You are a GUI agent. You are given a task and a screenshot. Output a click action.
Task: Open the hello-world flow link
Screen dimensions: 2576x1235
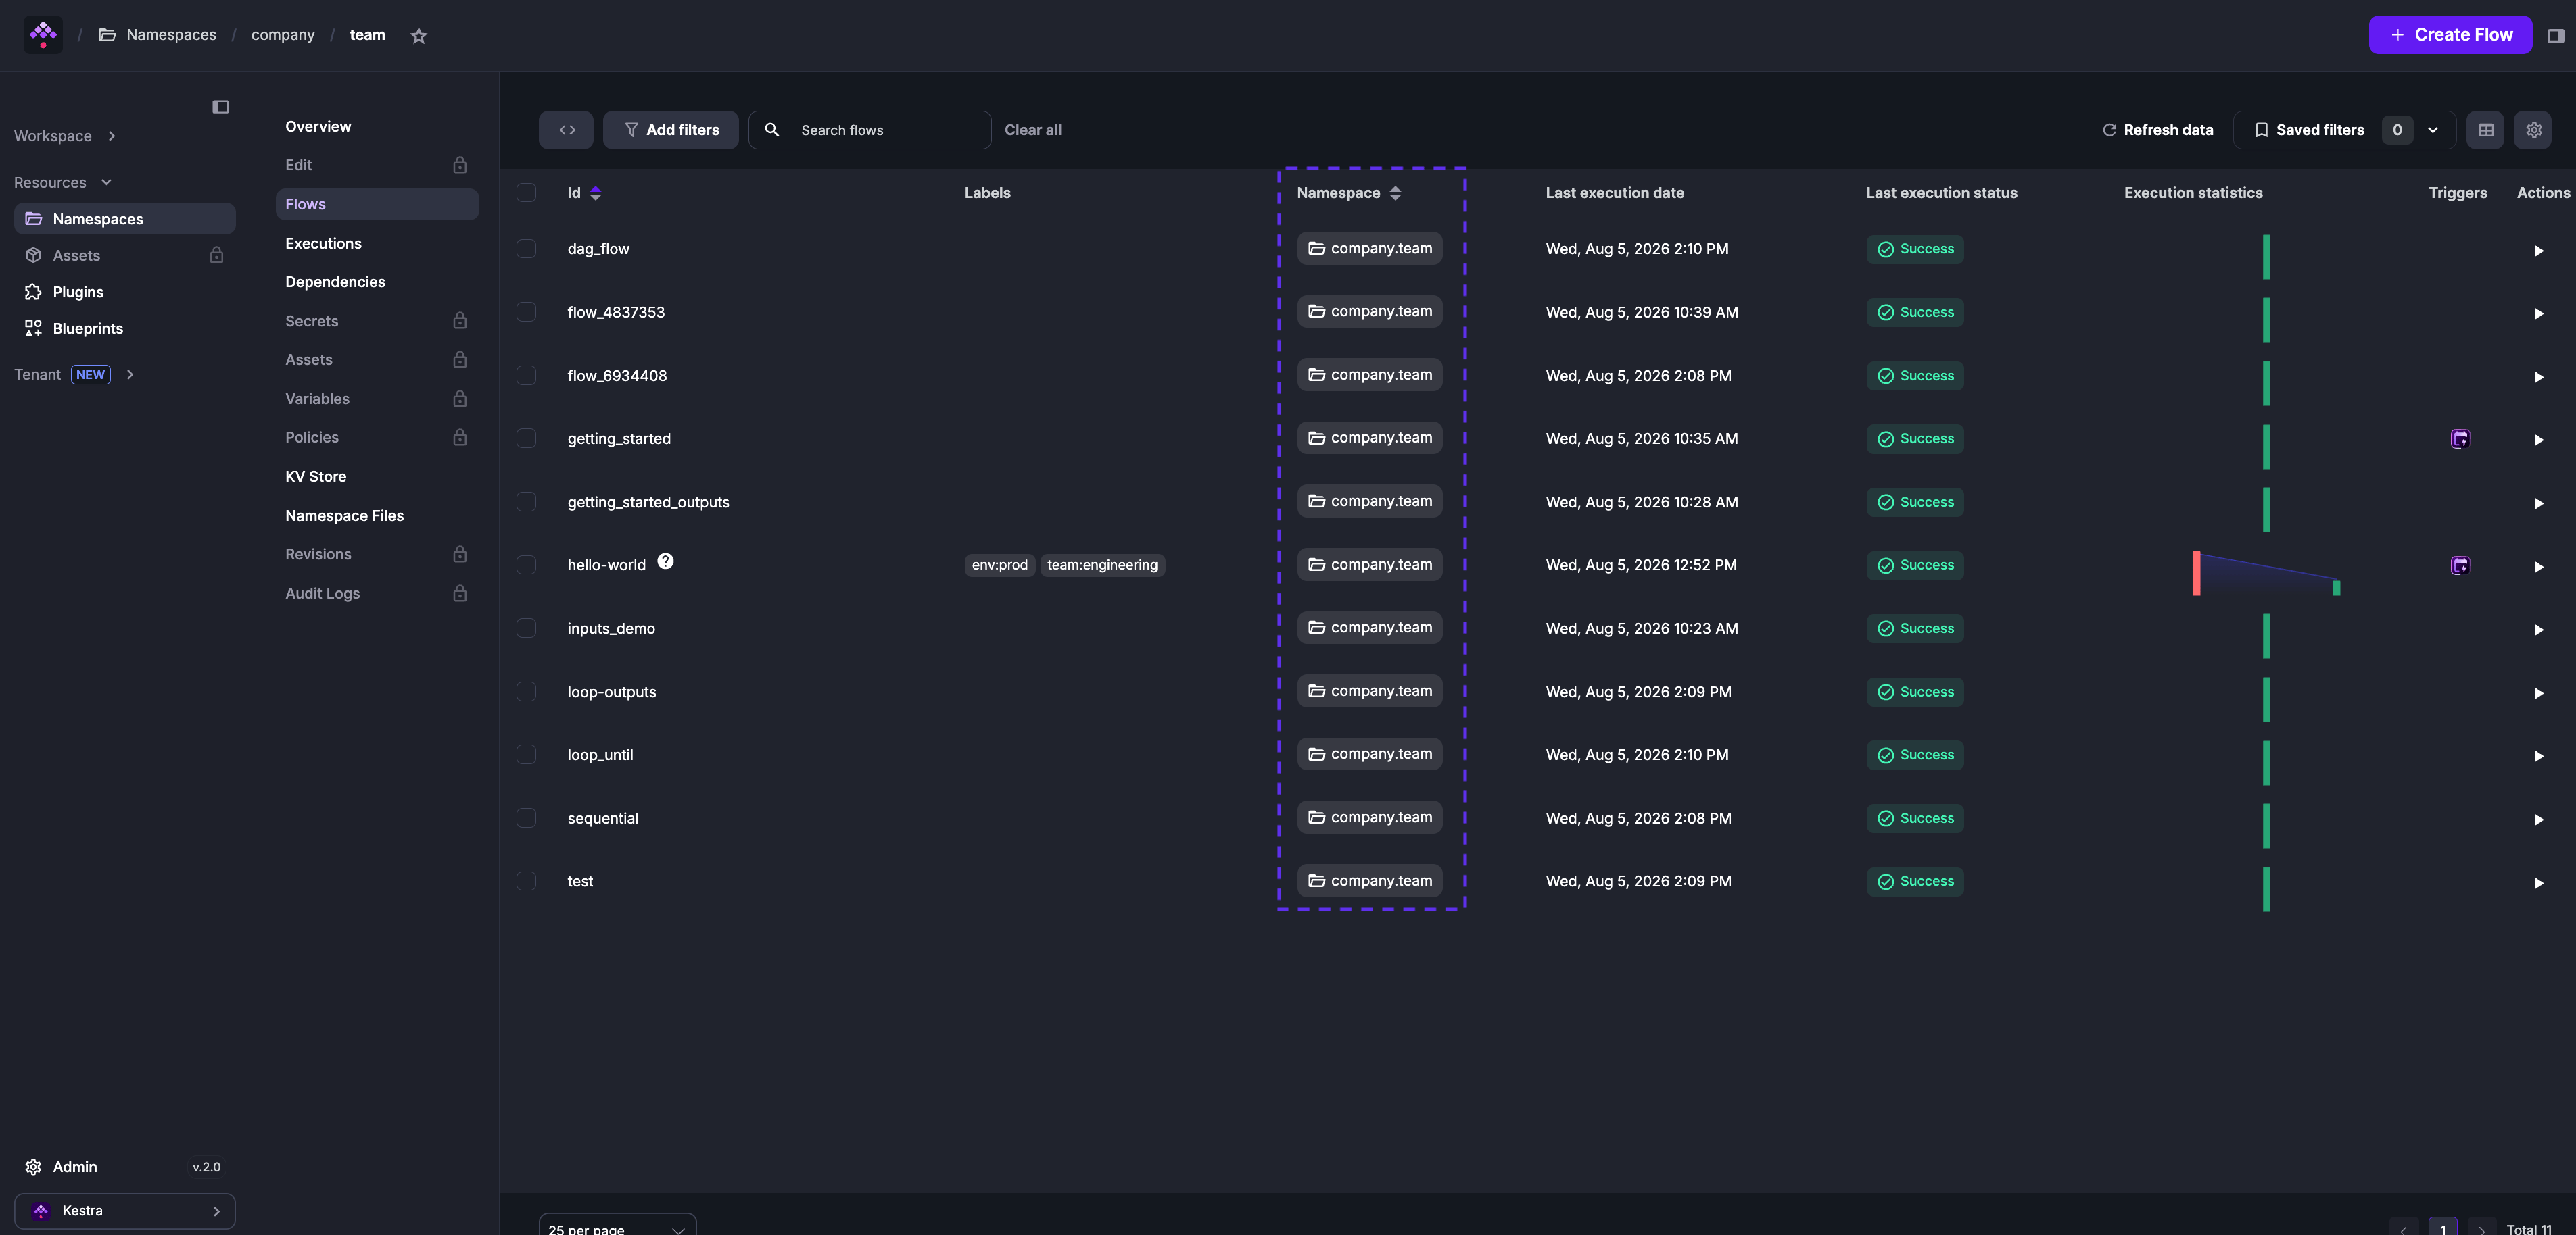[x=606, y=565]
